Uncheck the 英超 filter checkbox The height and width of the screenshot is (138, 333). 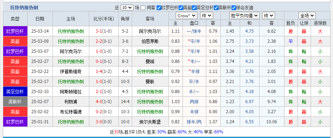point(181,8)
